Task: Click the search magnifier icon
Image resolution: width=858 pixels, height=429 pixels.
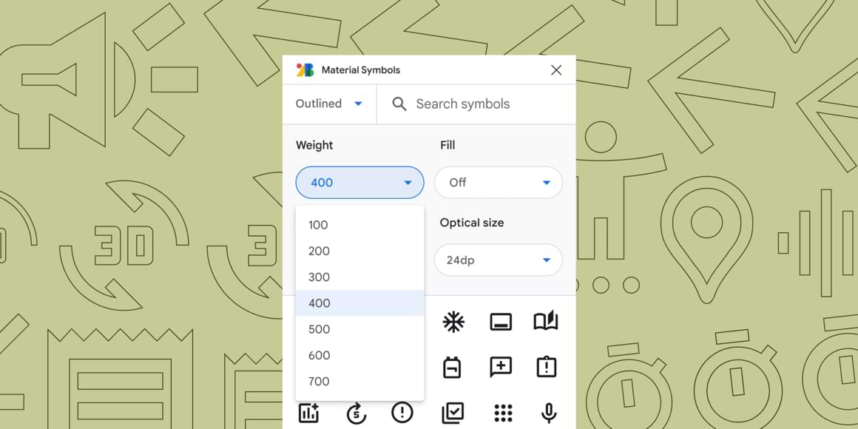Action: pos(399,104)
